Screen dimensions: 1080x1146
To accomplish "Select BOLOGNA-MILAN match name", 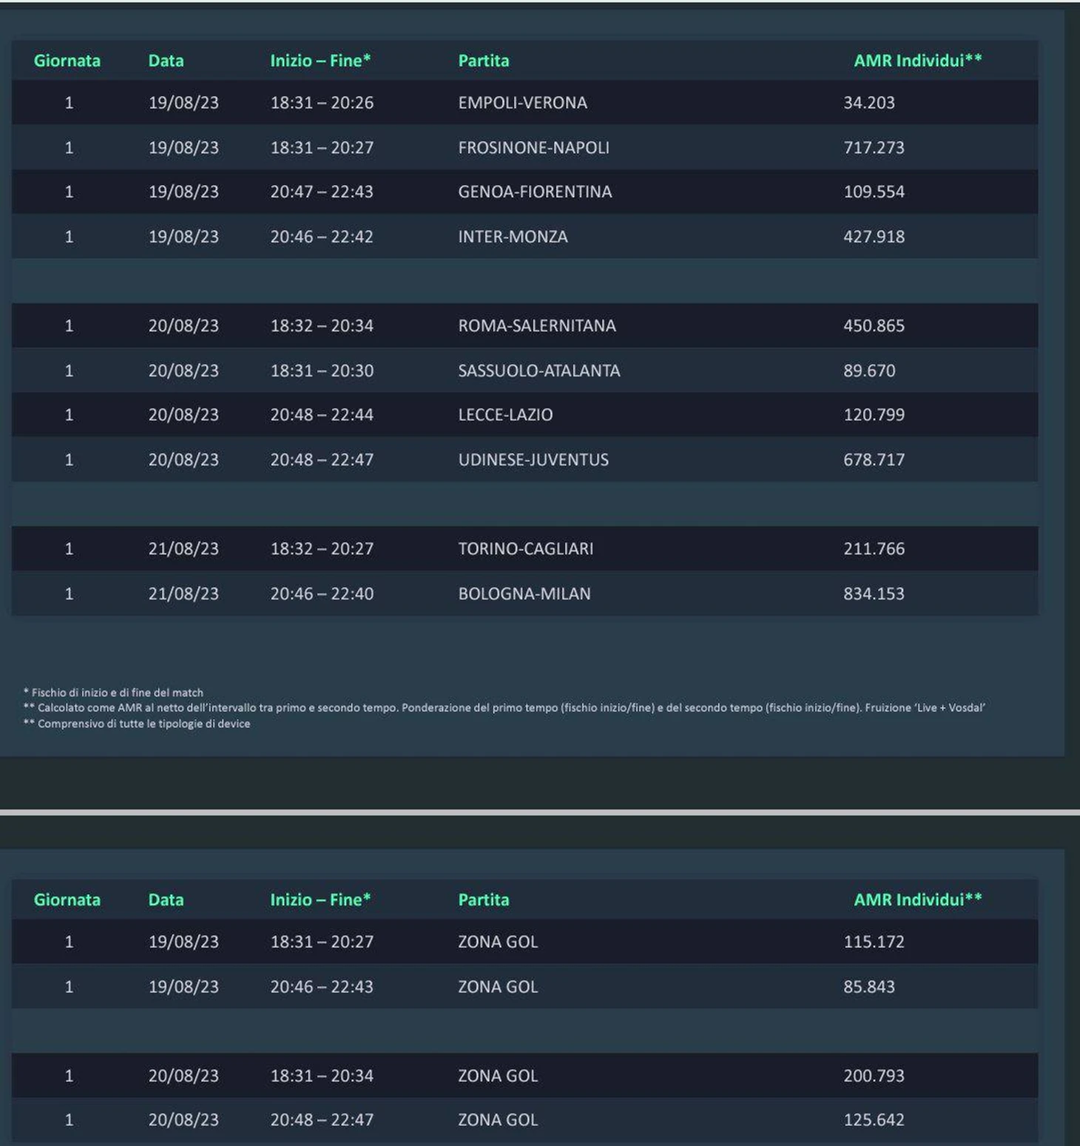I will [524, 593].
